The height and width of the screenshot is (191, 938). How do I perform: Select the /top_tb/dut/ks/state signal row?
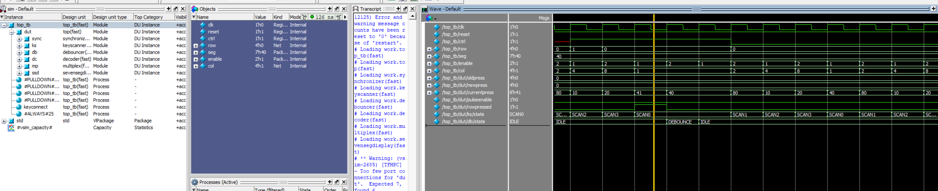(463, 114)
